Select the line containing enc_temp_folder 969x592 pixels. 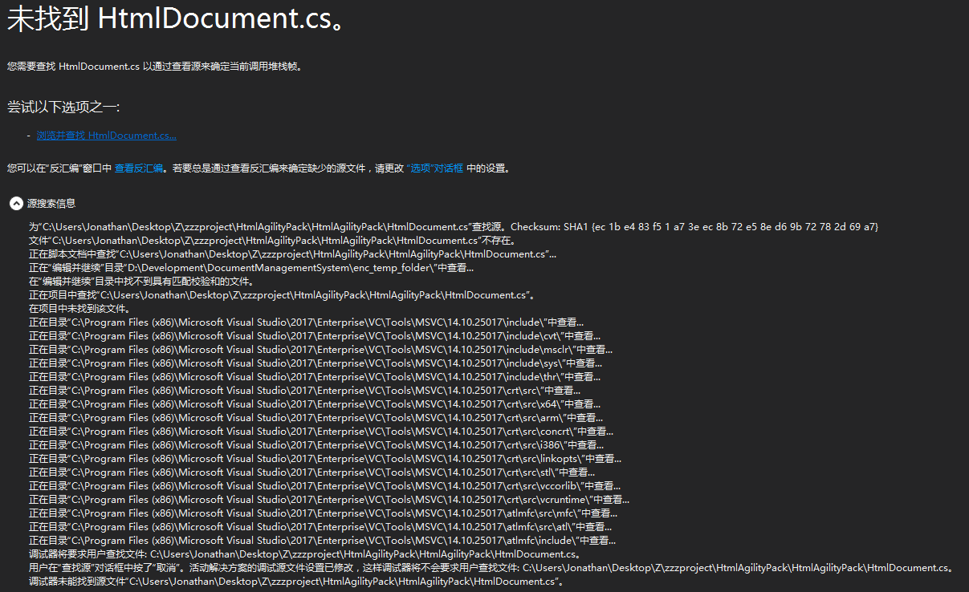click(x=251, y=268)
